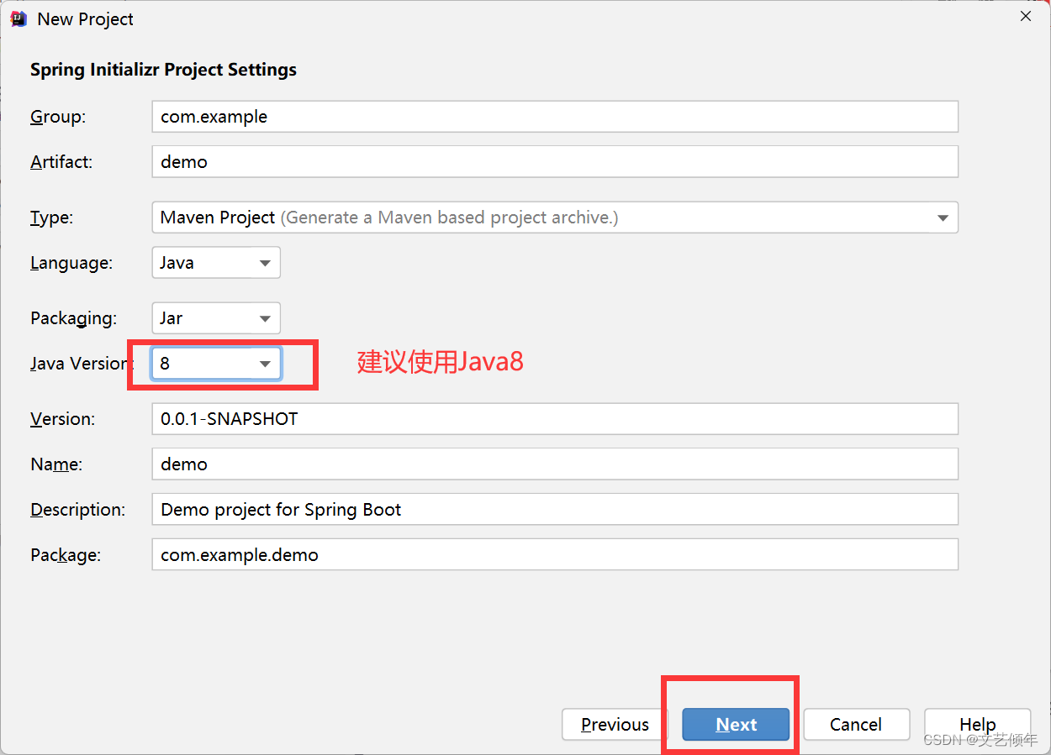This screenshot has height=755, width=1051.
Task: Open the Language dropdown set to Java
Action: [x=216, y=263]
